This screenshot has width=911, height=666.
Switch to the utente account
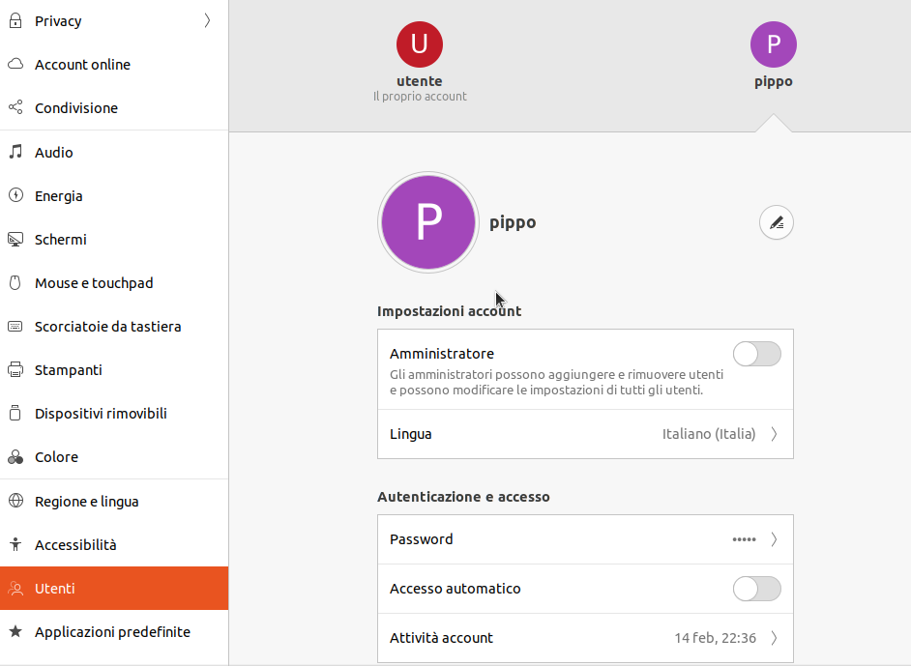coord(420,62)
